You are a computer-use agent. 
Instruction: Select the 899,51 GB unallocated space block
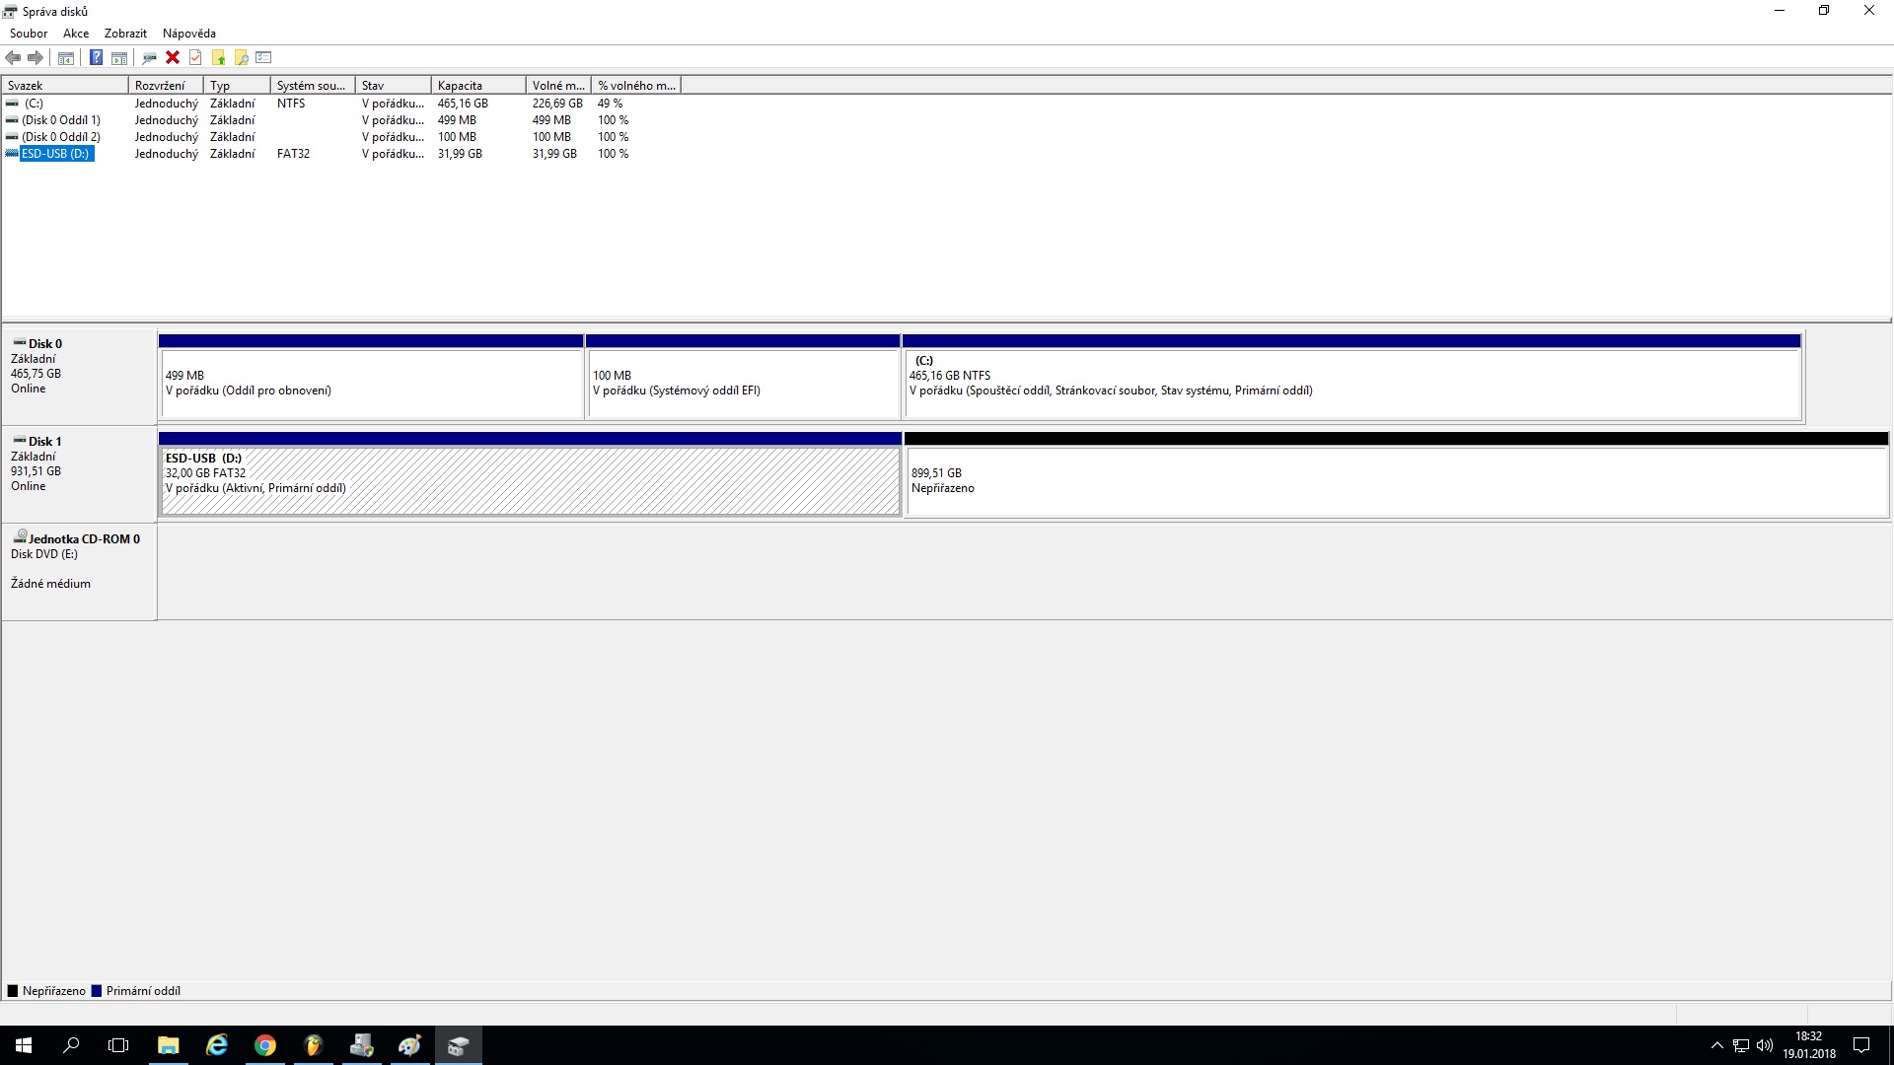(1395, 481)
